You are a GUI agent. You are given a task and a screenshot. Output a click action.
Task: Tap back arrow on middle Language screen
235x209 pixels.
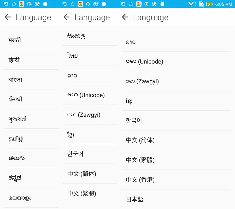(x=67, y=17)
